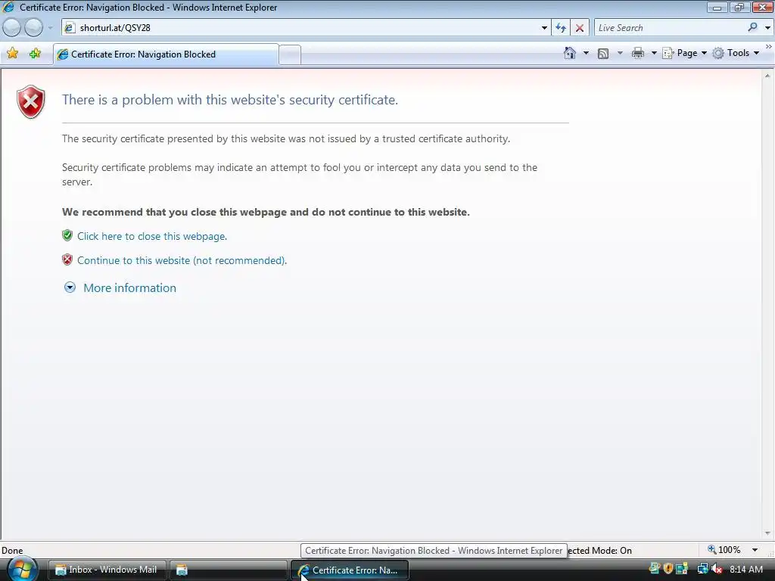Click the red shield icon beside Continue
775x581 pixels.
tap(67, 259)
